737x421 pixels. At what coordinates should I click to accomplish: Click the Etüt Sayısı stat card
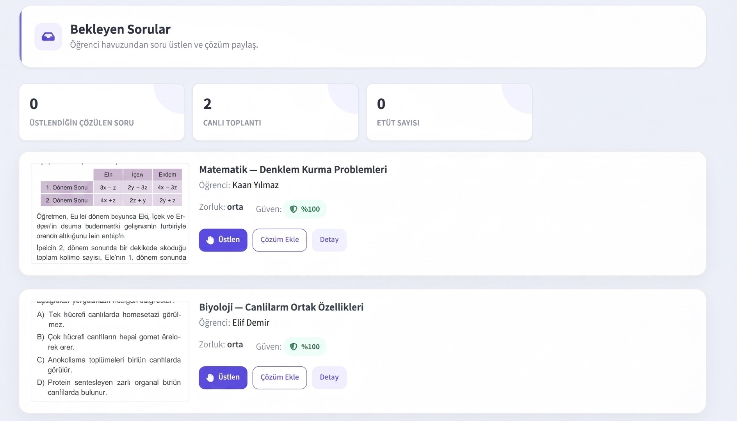[x=449, y=112]
